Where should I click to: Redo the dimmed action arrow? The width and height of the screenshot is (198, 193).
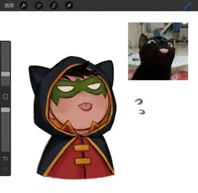(6, 169)
